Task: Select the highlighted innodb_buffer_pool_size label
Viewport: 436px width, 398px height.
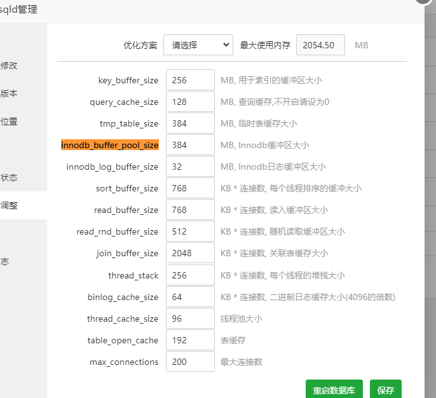Action: click(110, 145)
